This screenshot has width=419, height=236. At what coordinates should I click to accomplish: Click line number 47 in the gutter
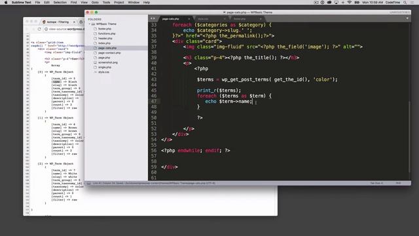pyautogui.click(x=154, y=101)
